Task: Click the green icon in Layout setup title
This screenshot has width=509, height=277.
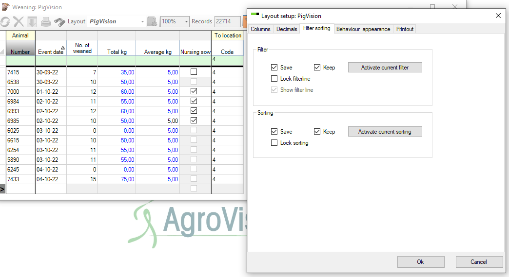Action: pyautogui.click(x=255, y=14)
